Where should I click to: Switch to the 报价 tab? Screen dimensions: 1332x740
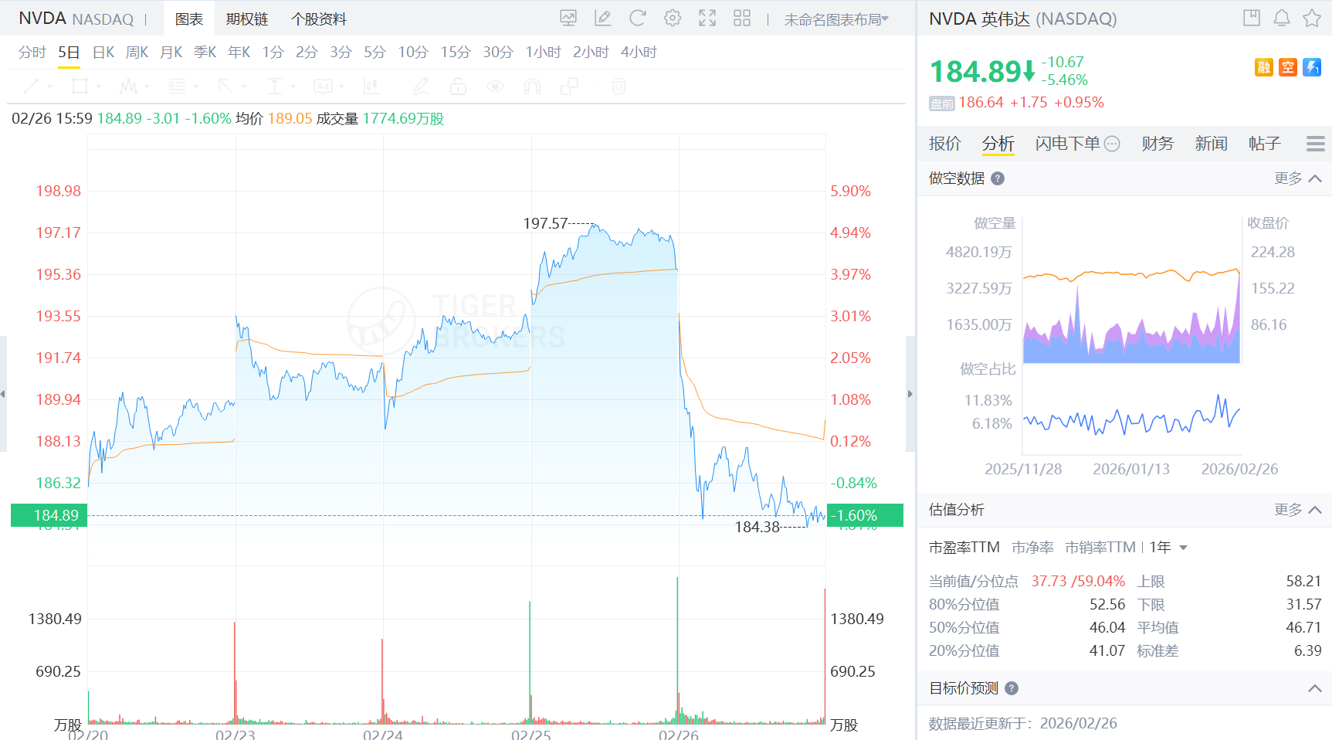coord(945,144)
